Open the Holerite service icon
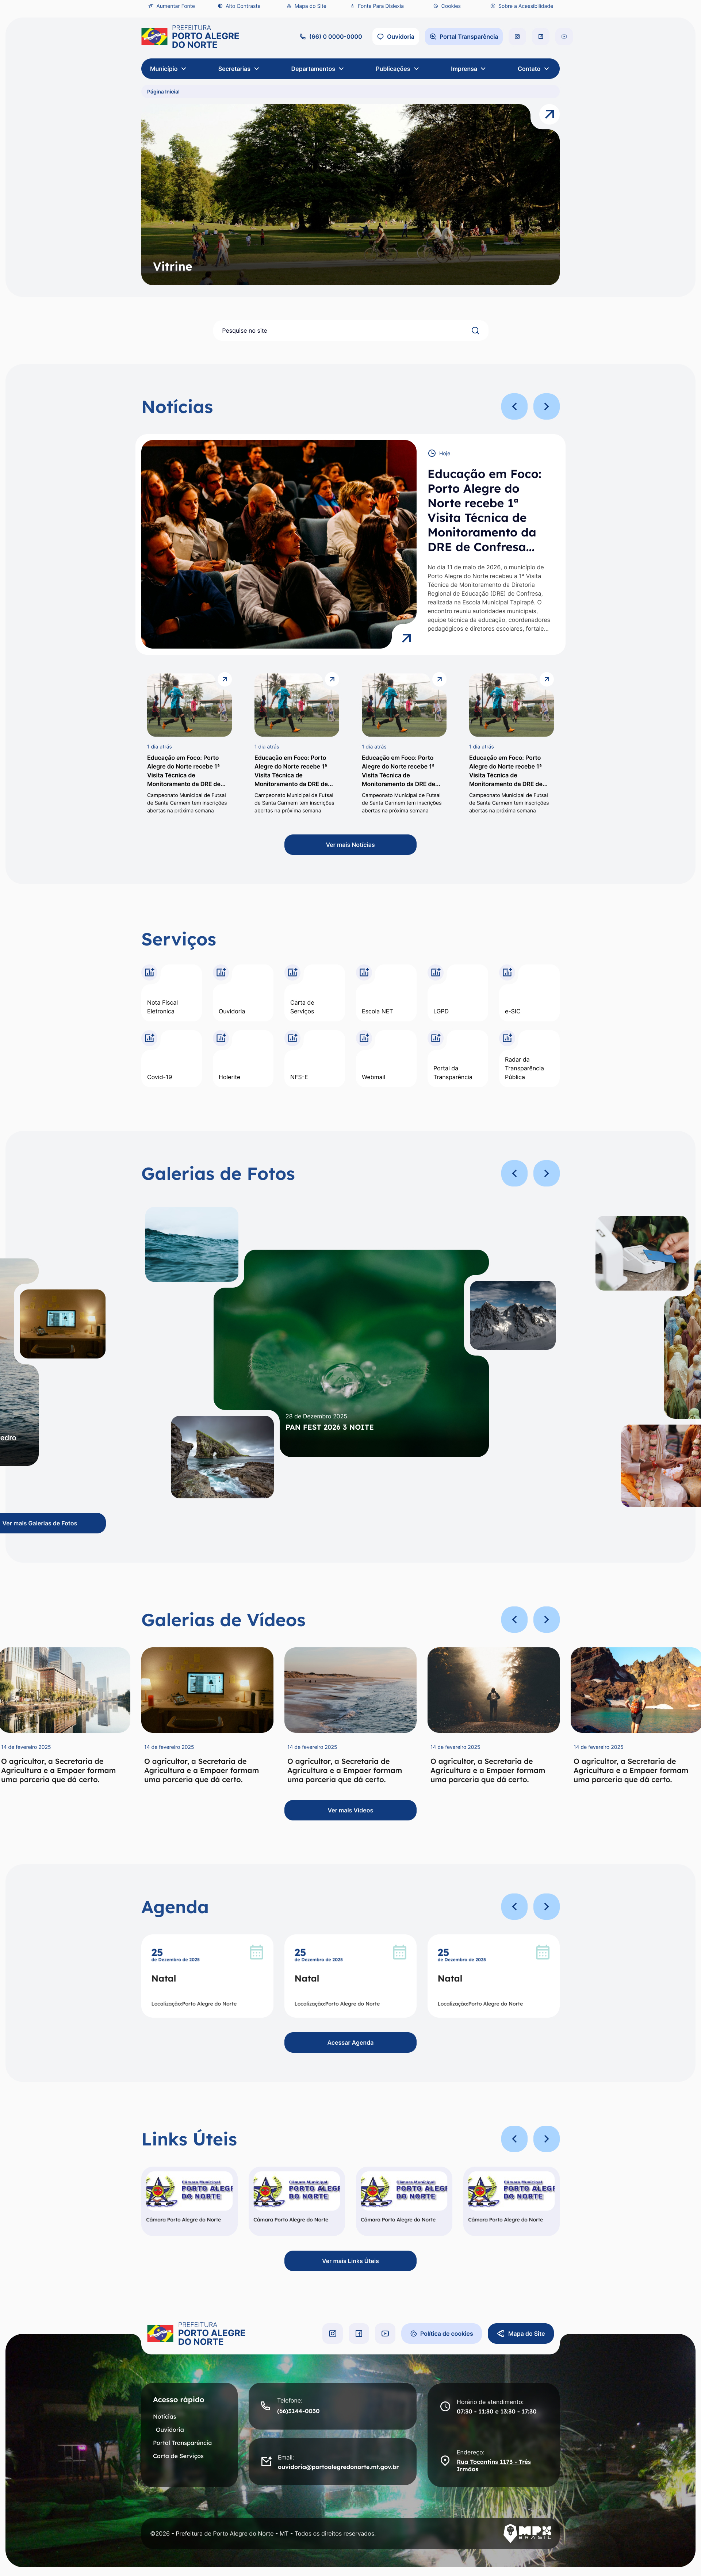This screenshot has width=701, height=2576. (221, 1038)
